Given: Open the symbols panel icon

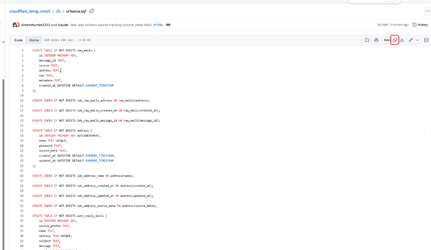Looking at the screenshot, I should point(427,40).
